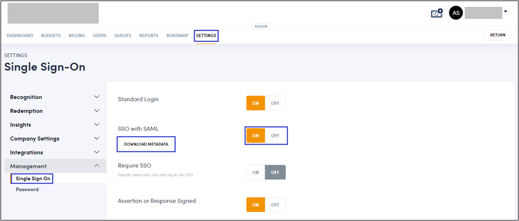
Task: Turn Require SSO on
Action: pos(256,172)
